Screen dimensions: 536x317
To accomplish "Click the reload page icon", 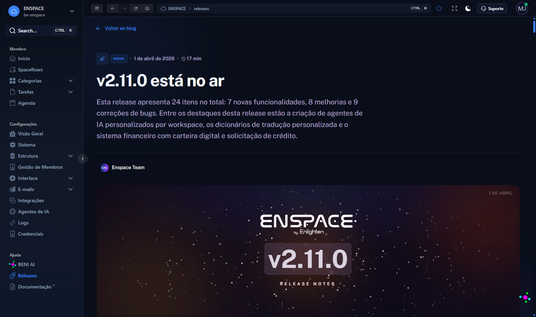I will [x=136, y=8].
